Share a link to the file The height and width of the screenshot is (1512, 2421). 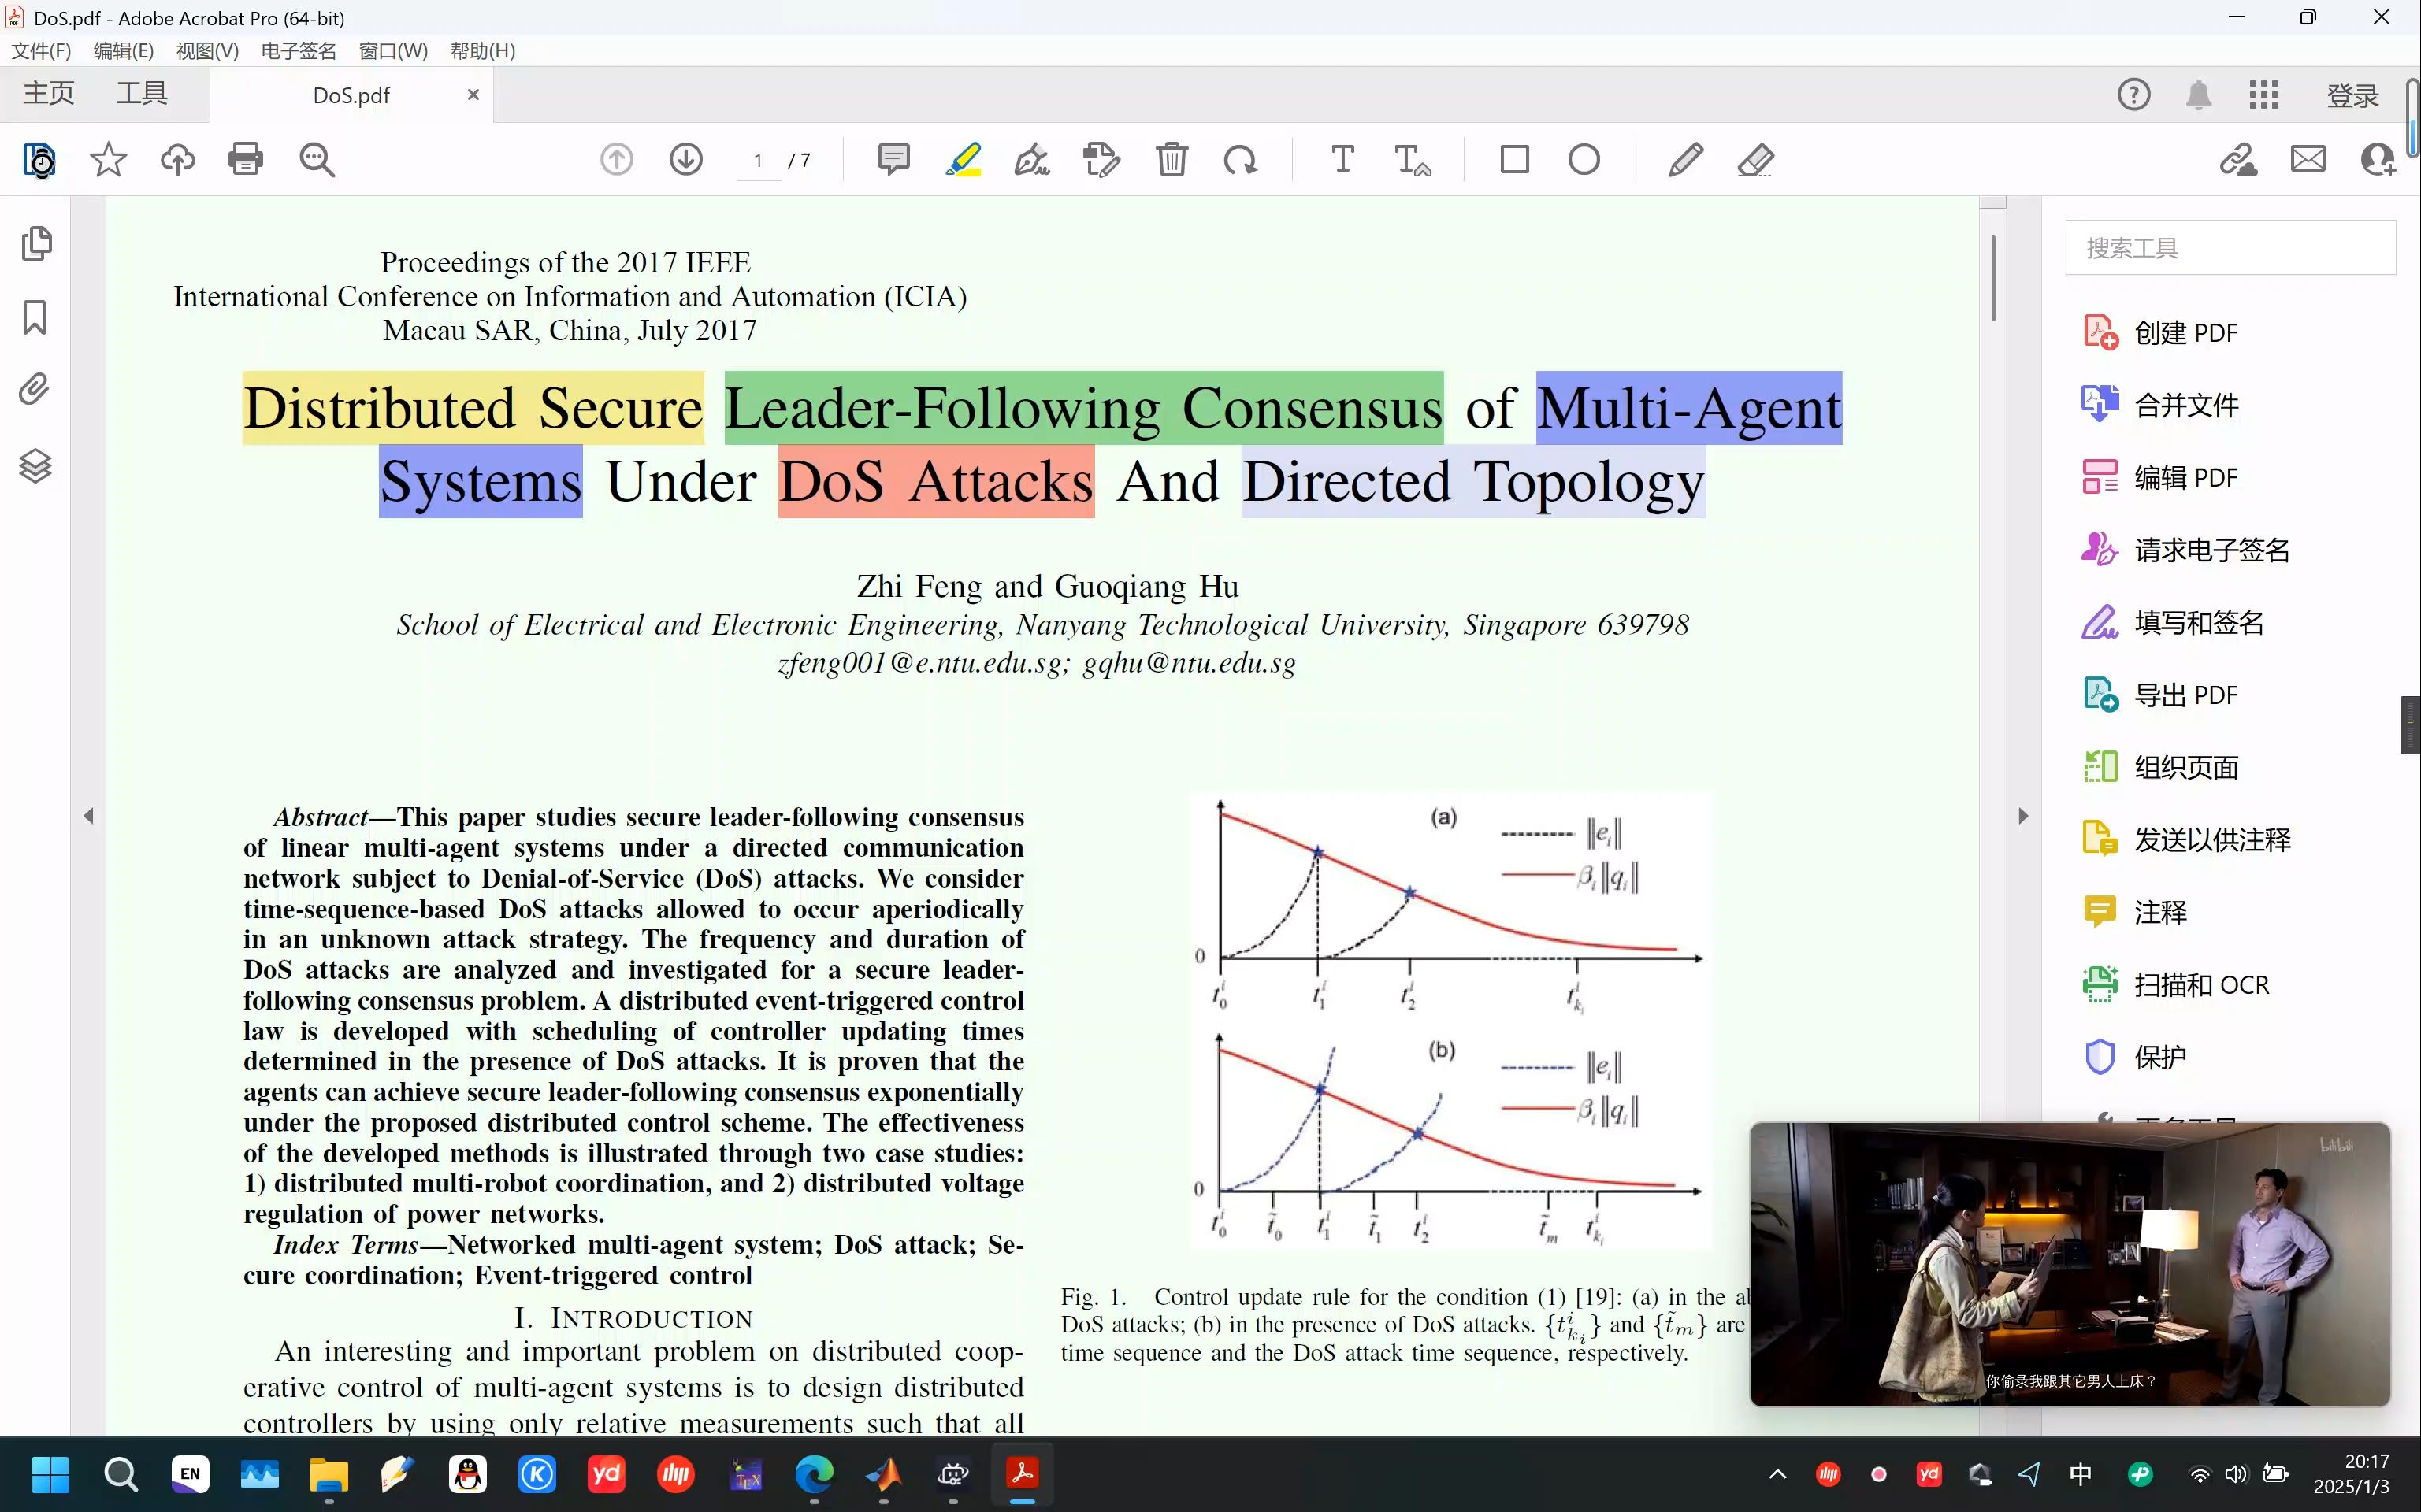pos(2238,160)
